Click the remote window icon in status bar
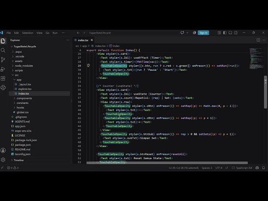 (2, 168)
